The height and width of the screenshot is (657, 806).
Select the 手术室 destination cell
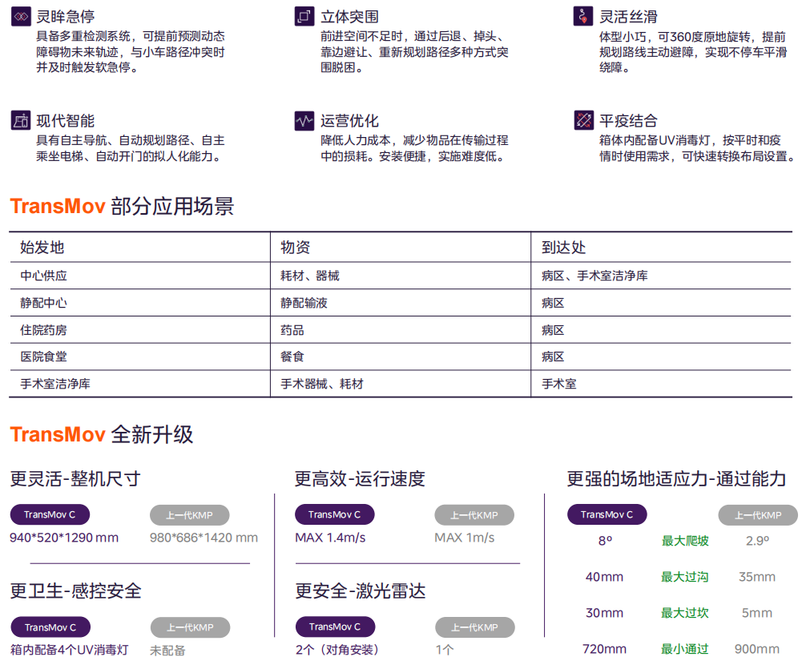(558, 384)
